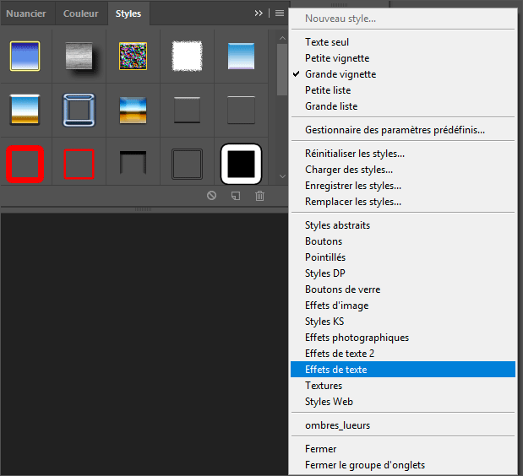The height and width of the screenshot is (476, 523).
Task: Switch view to Texte seul
Action: (x=327, y=42)
